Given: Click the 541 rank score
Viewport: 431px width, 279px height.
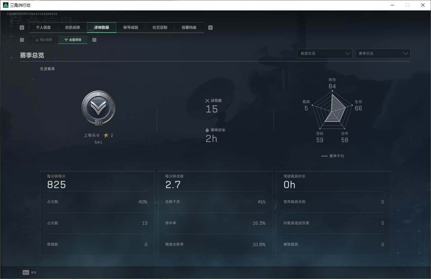Looking at the screenshot, I should [99, 143].
